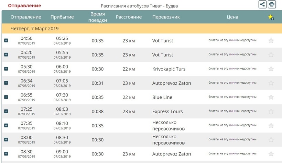Show details of the 08:00 departure
Screen dimensions: 282x163
pyautogui.click(x=6, y=139)
